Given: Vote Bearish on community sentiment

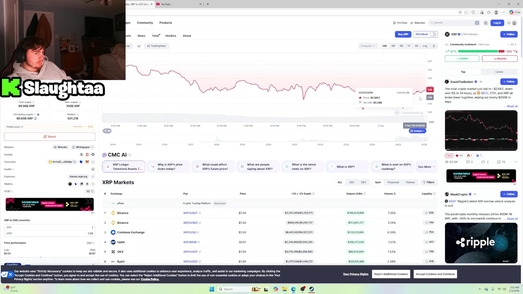Looking at the screenshot, I should click(x=500, y=58).
